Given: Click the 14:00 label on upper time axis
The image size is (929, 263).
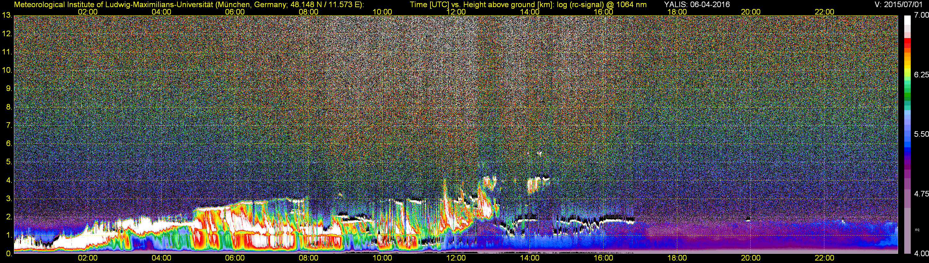Looking at the screenshot, I should [530, 12].
